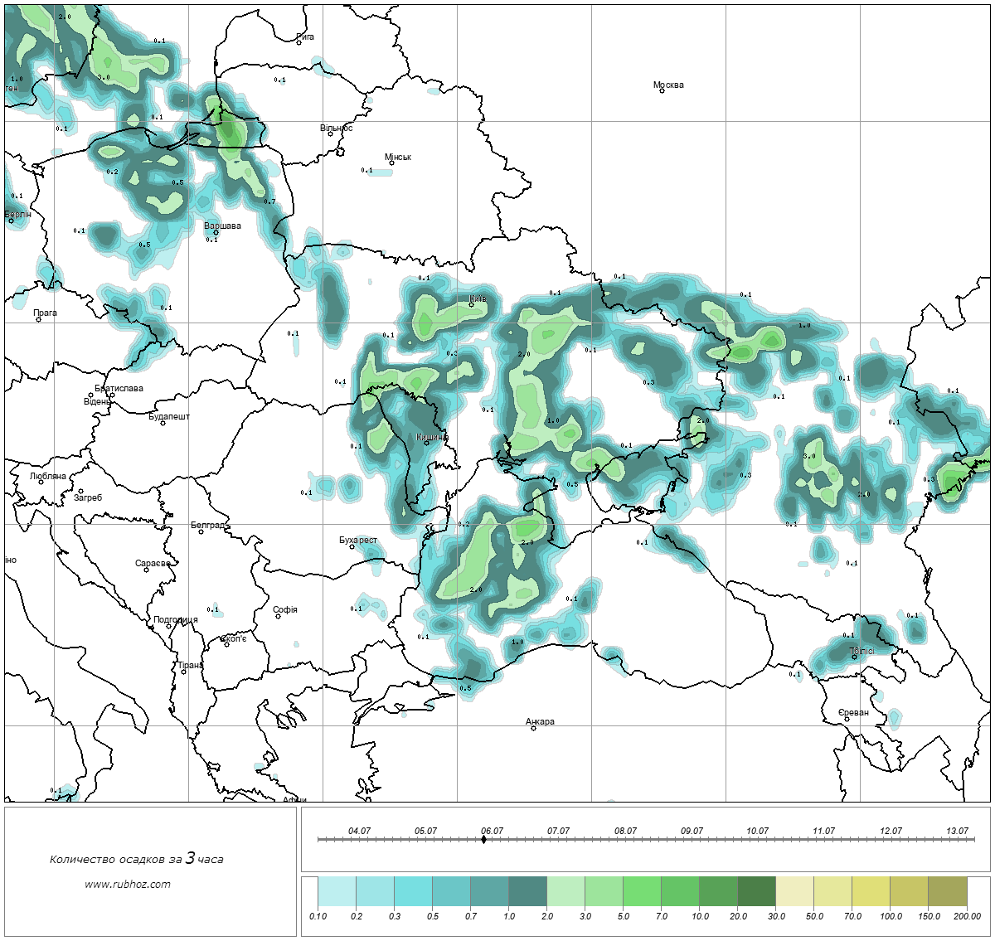Click the black diamond timeline position marker

pyautogui.click(x=483, y=840)
